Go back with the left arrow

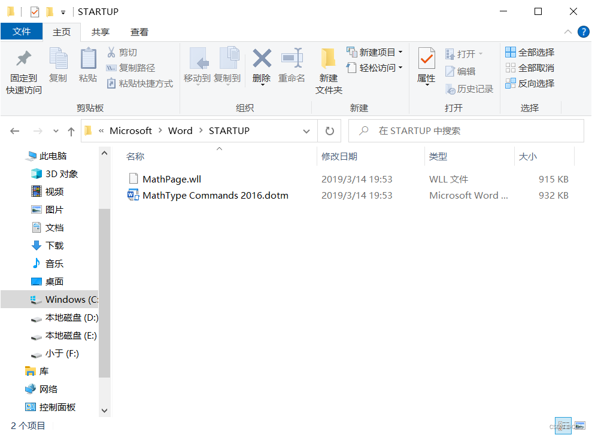[15, 131]
